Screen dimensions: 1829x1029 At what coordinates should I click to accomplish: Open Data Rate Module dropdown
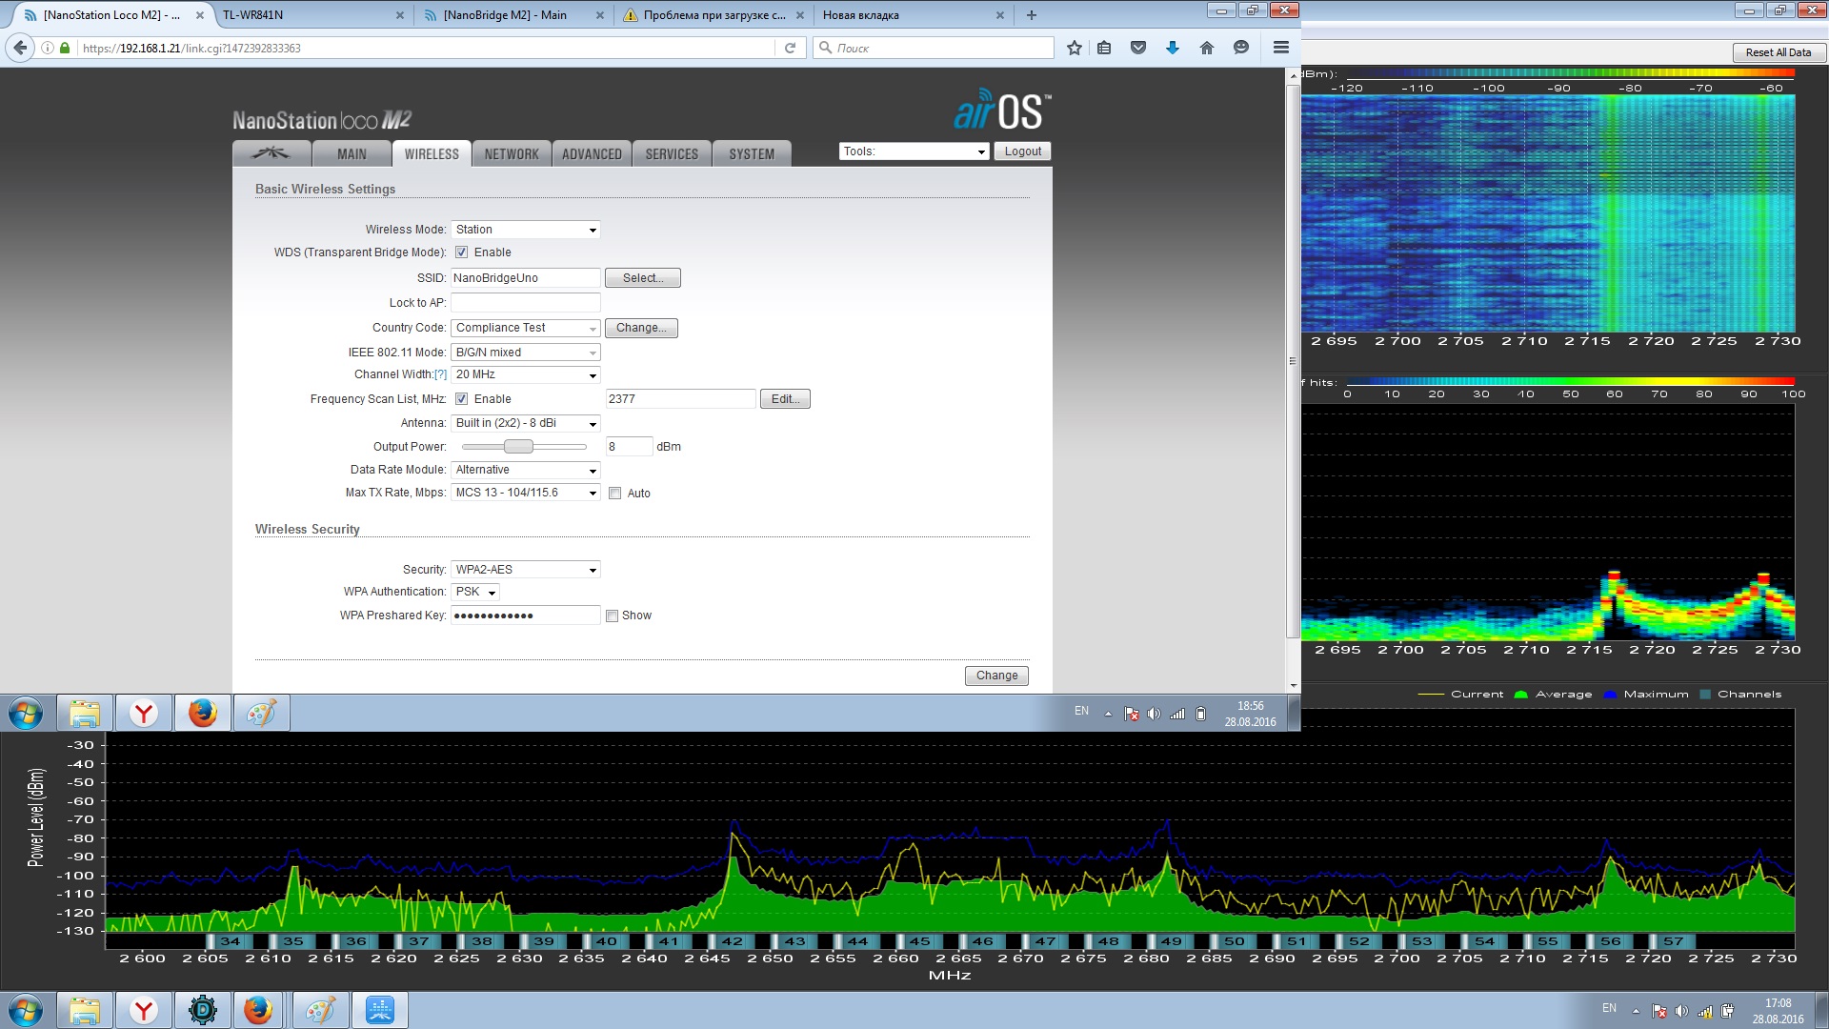coord(526,470)
